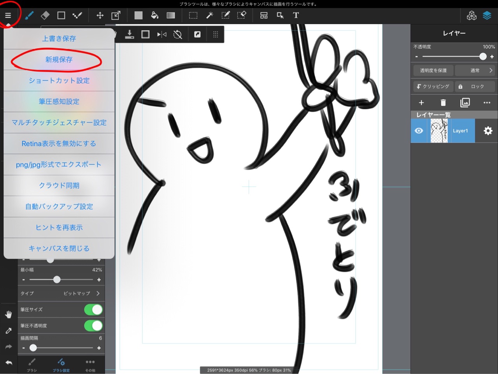498x374 pixels.
Task: Select the Move tool
Action: point(100,16)
